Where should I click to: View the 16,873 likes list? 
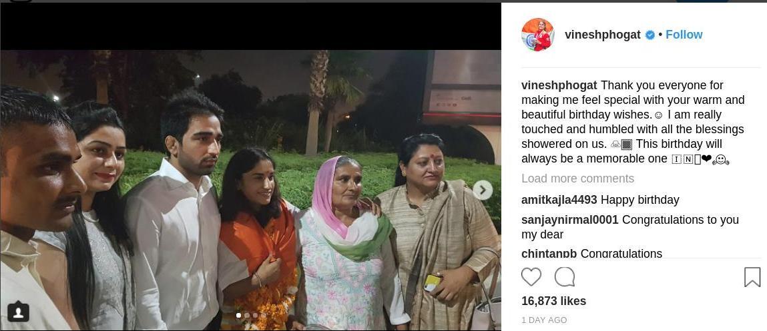554,301
